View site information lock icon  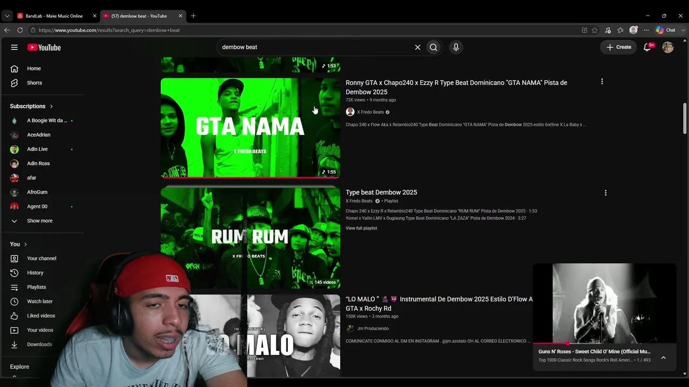click(33, 30)
